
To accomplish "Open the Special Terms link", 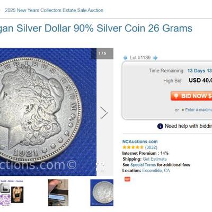I will 143,165.
